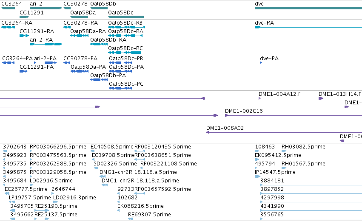362x221 pixels.
Task: Click the DME1-004A12.F BAC end label
Action: tap(279, 94)
